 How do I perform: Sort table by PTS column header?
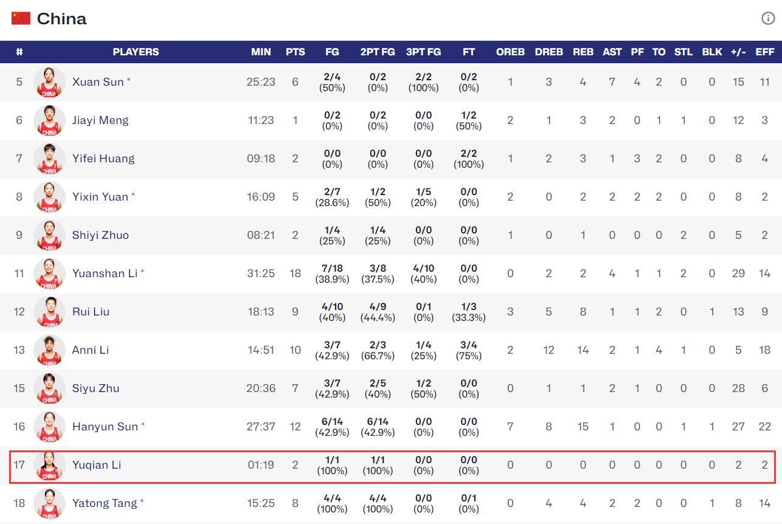tap(295, 52)
